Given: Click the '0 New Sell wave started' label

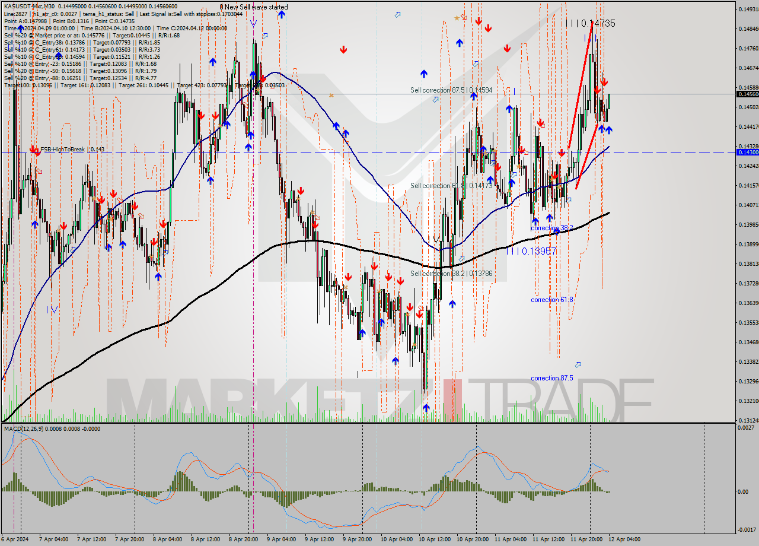Looking at the screenshot, I should 254,7.
